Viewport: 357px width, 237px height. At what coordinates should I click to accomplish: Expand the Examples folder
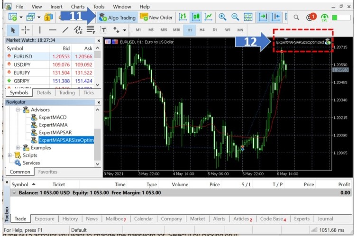click(18, 147)
